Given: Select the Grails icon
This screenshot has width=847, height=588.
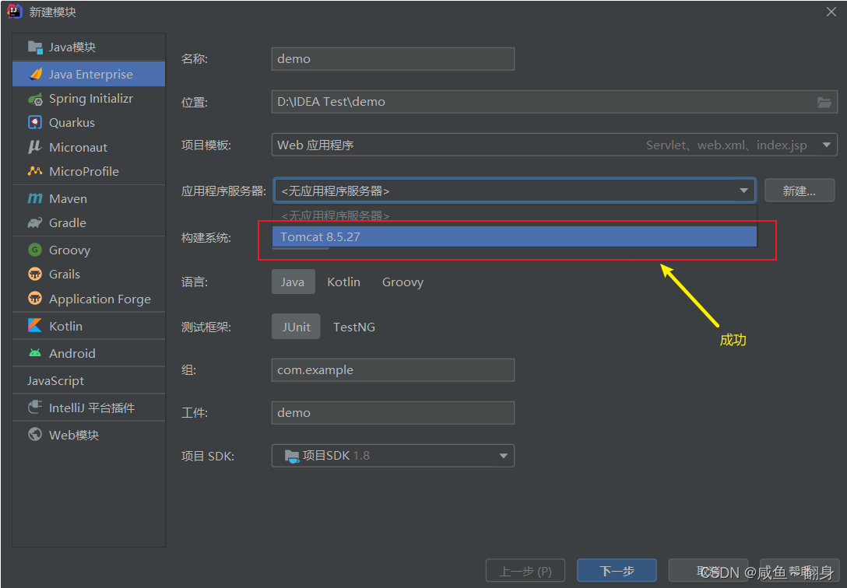Looking at the screenshot, I should point(35,274).
